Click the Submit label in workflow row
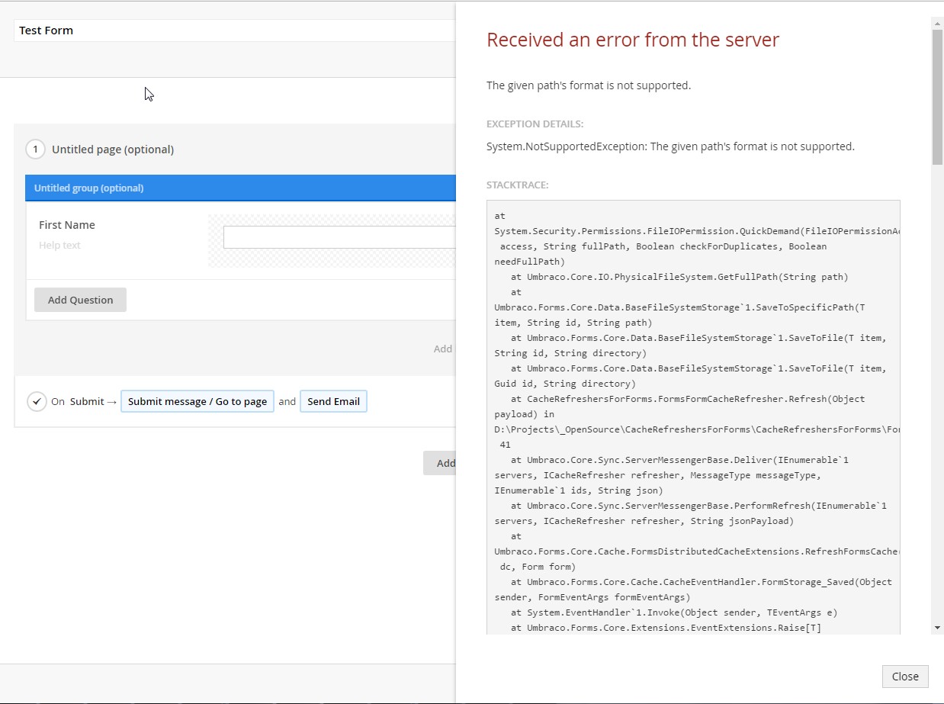Image resolution: width=944 pixels, height=704 pixels. click(87, 401)
